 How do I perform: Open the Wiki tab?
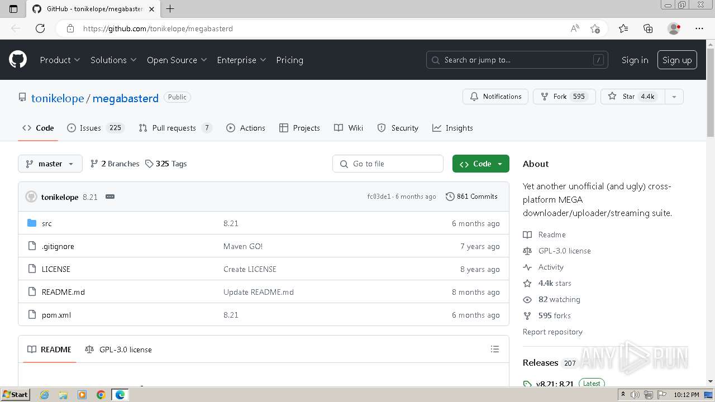click(349, 128)
